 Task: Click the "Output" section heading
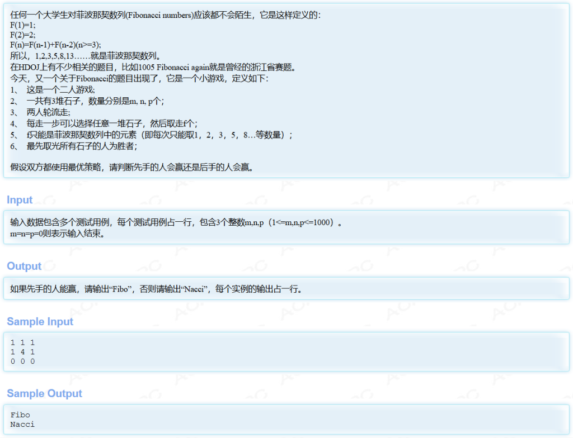tap(24, 266)
